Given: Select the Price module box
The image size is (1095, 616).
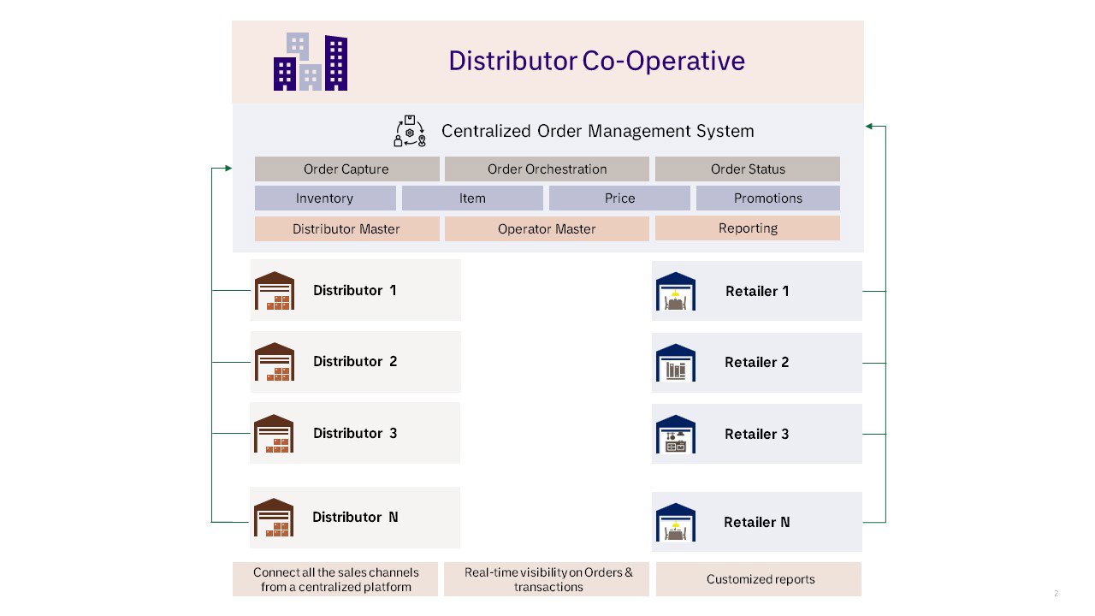Looking at the screenshot, I should (619, 198).
